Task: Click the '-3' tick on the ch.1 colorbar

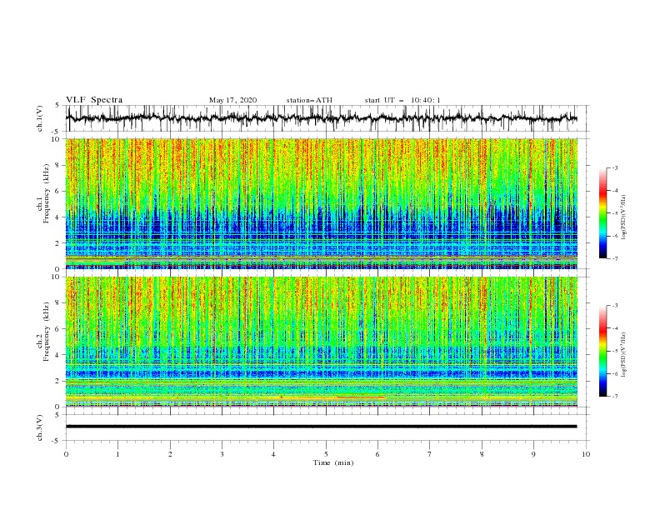Action: [614, 167]
